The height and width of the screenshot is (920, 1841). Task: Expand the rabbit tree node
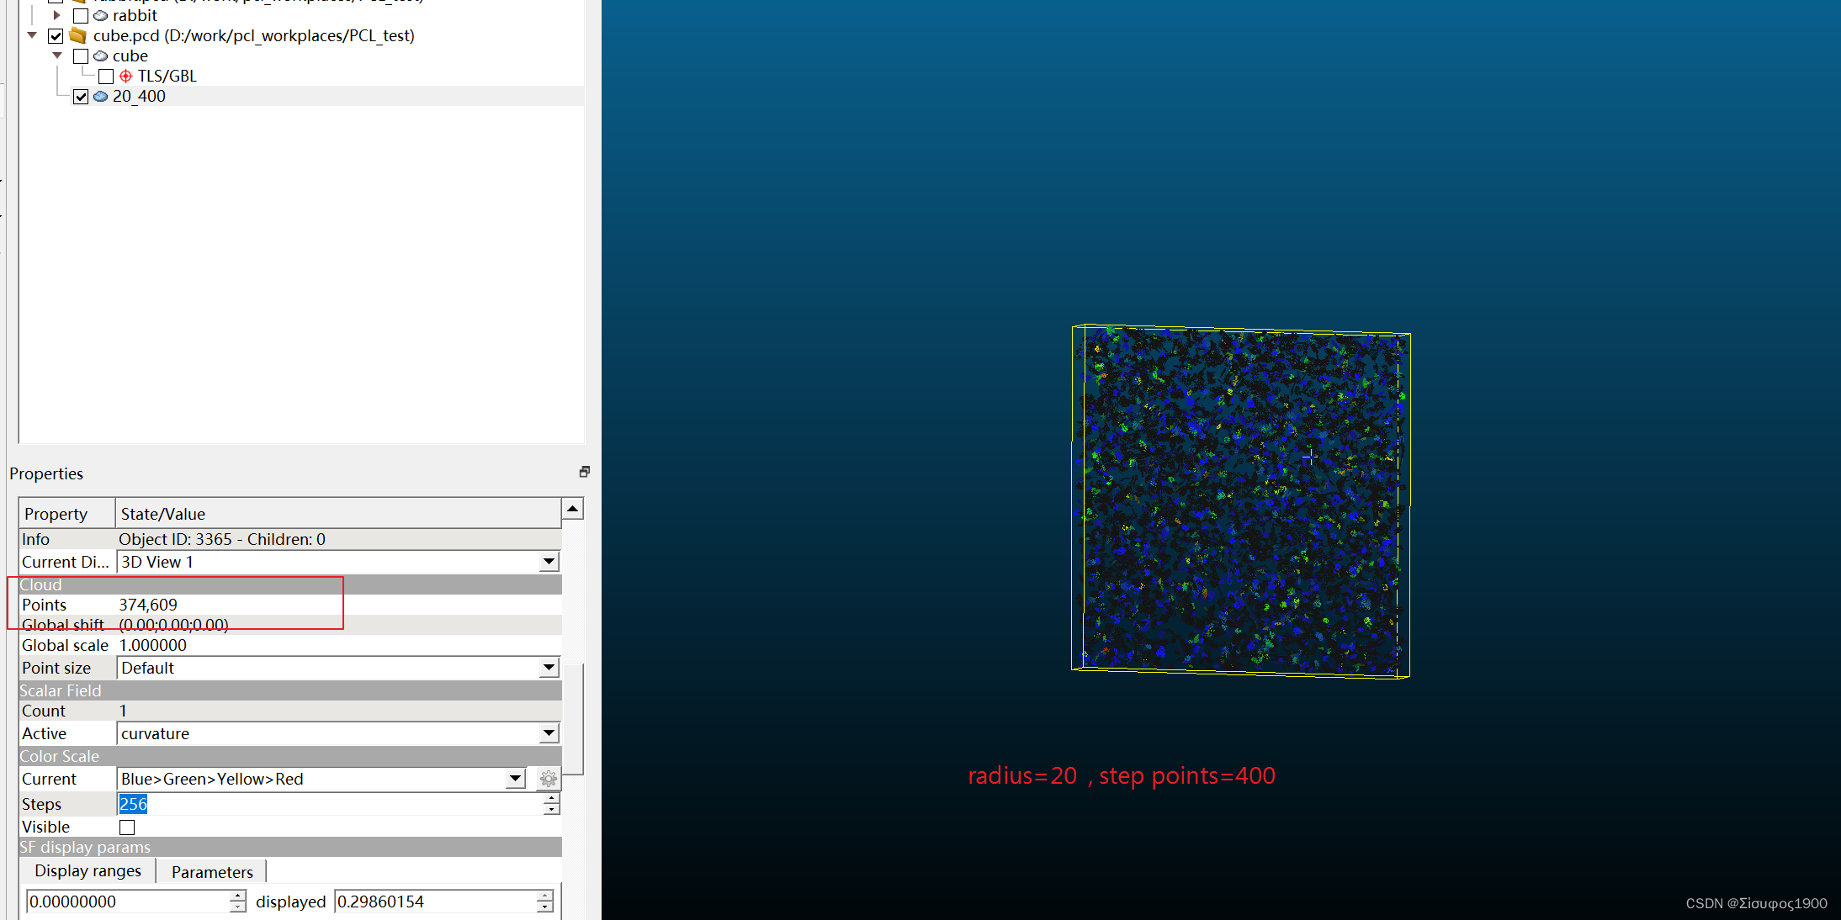tap(56, 15)
